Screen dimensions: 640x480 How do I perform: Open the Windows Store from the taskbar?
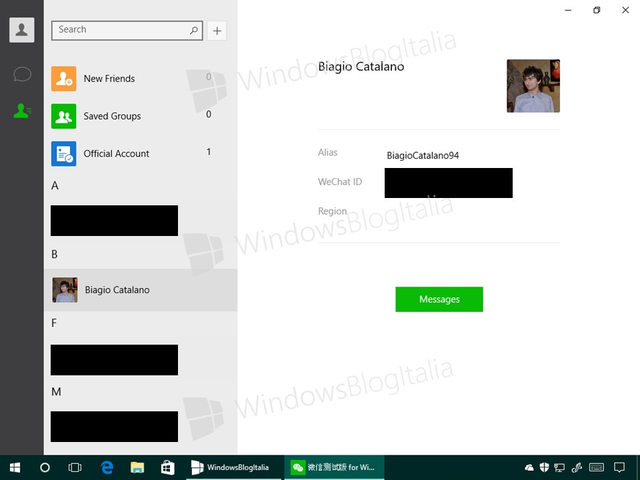click(167, 468)
